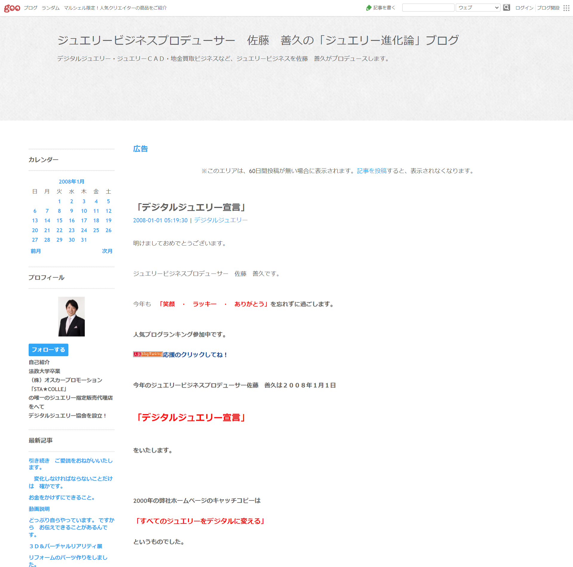Open the 「デジタルジュエリー宣言」 article title
573x567 pixels.
190,207
